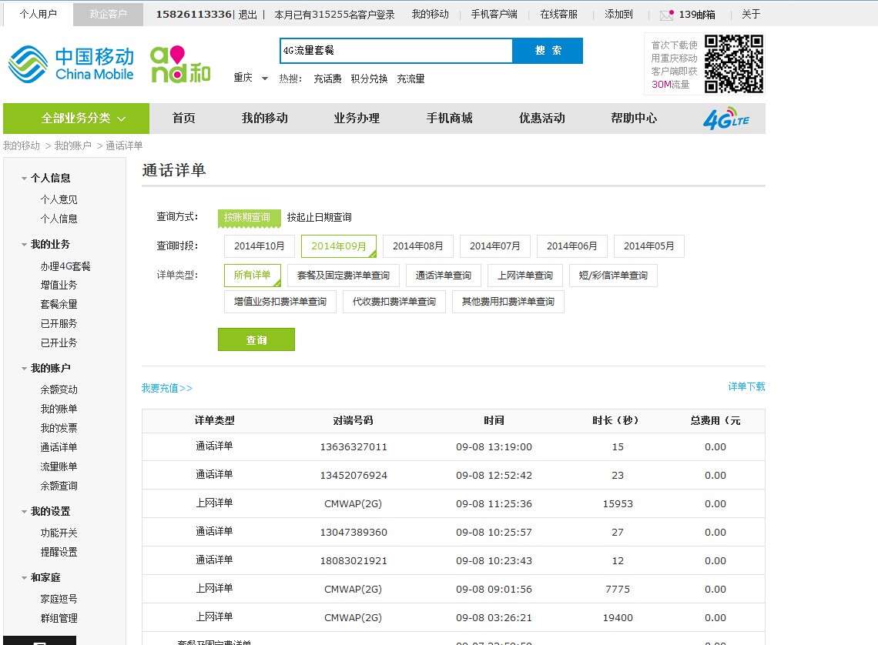The width and height of the screenshot is (878, 645).
Task: Click the blue 搜索 search button
Action: (x=548, y=51)
